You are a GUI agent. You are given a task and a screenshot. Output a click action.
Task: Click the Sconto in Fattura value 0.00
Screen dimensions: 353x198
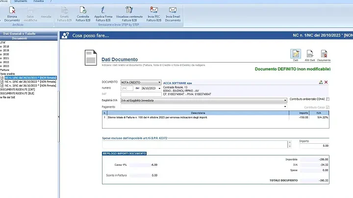(143, 176)
